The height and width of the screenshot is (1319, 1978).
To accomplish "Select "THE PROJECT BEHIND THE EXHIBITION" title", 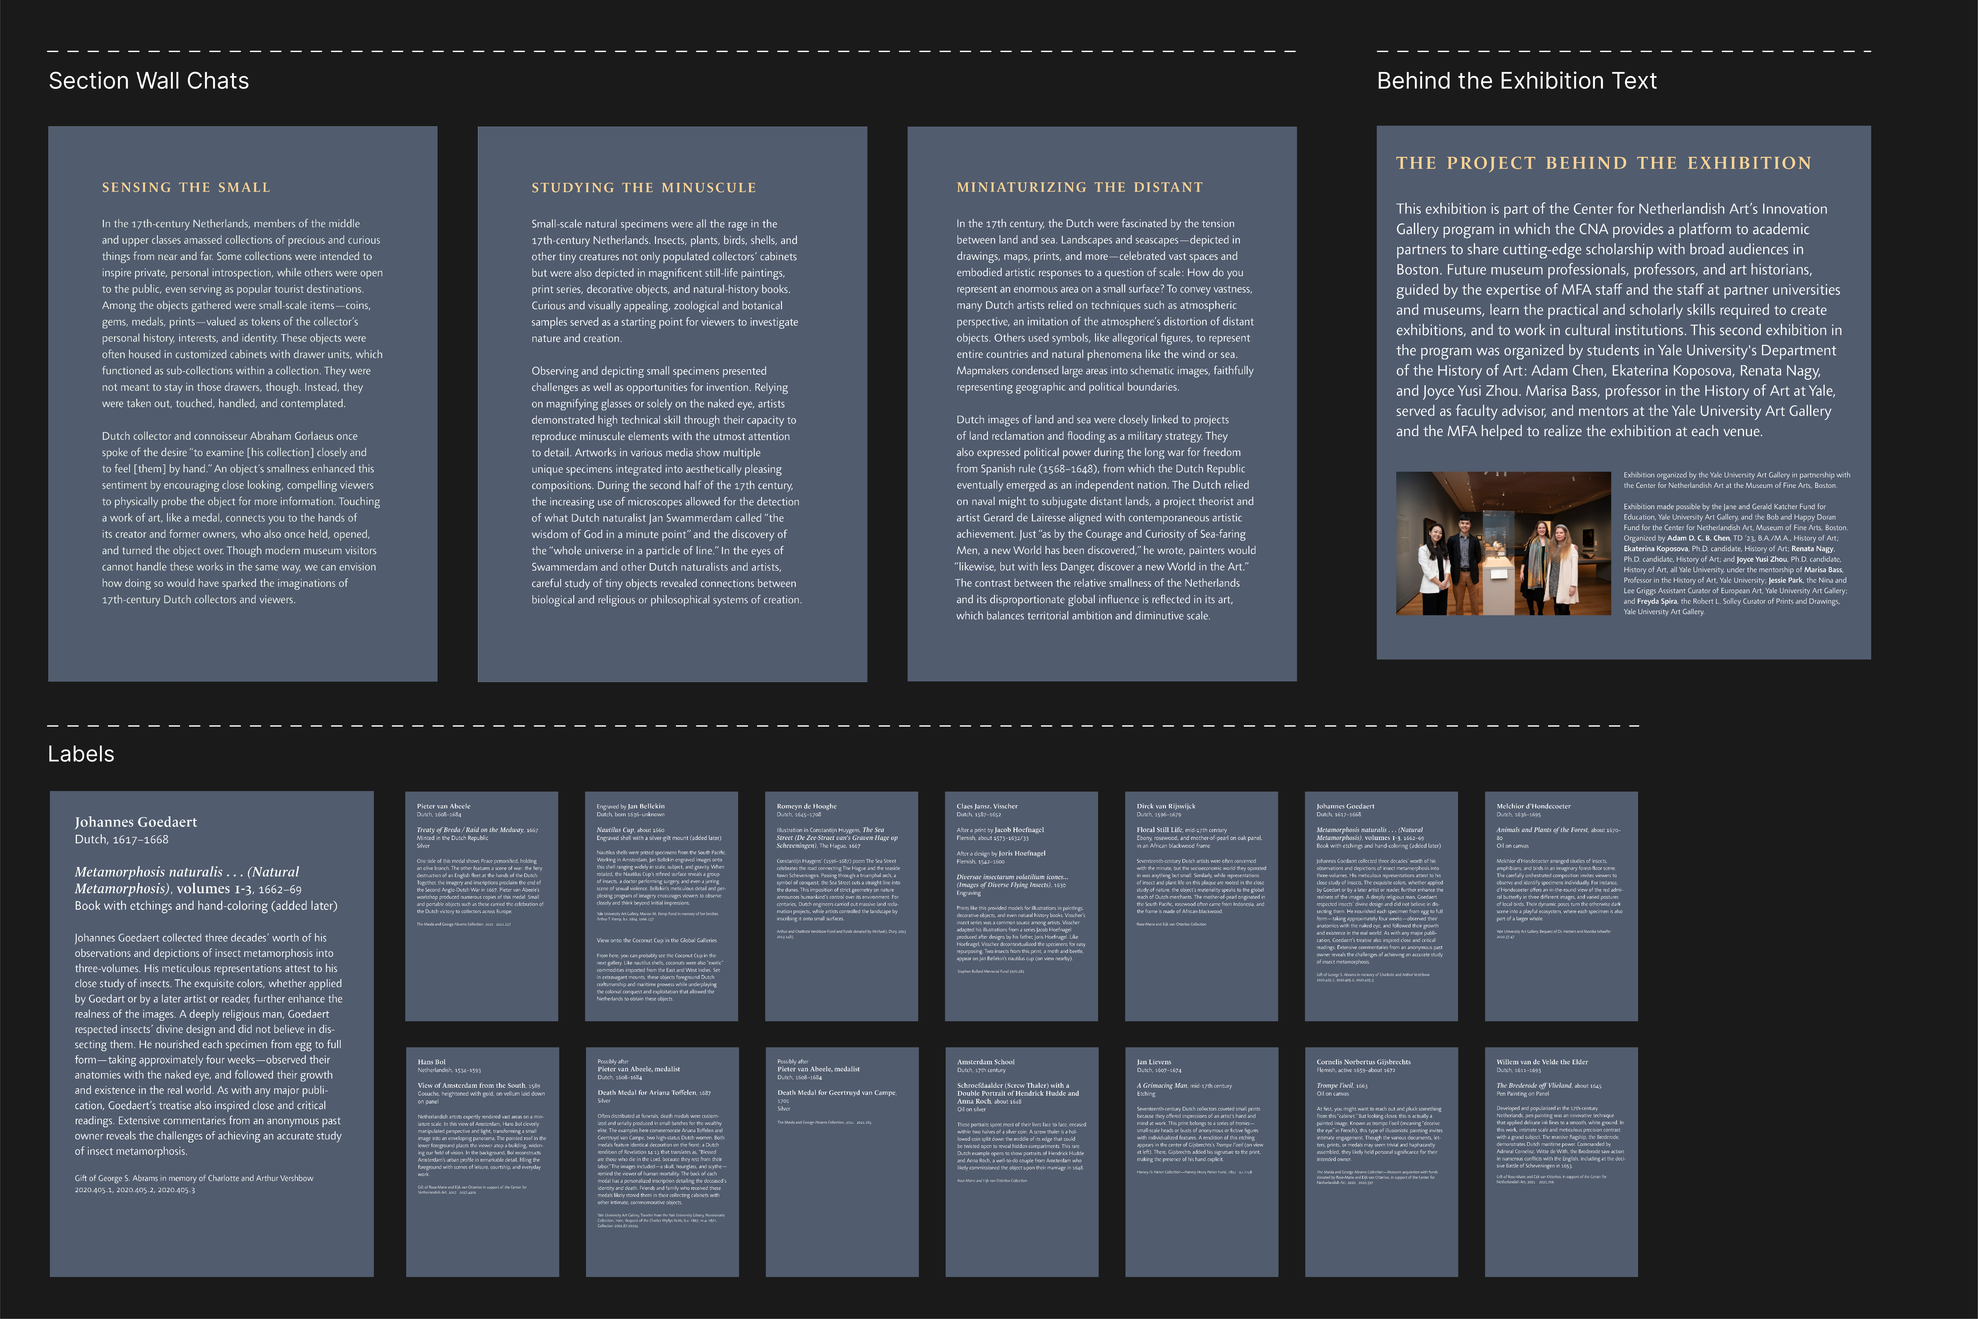I will 1604,163.
